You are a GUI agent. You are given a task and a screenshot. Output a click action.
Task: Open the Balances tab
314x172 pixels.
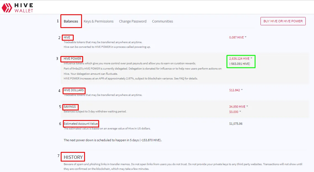pyautogui.click(x=71, y=21)
